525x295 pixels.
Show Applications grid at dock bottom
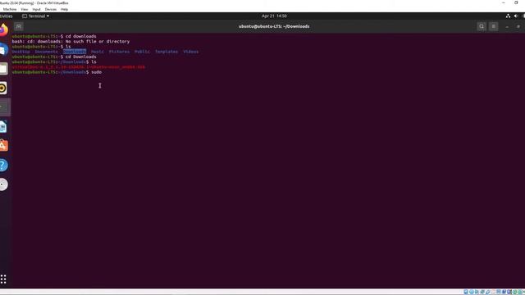(3, 279)
